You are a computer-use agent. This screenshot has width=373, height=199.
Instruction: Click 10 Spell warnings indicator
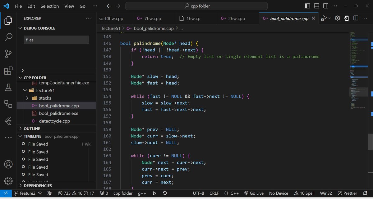[304, 193]
